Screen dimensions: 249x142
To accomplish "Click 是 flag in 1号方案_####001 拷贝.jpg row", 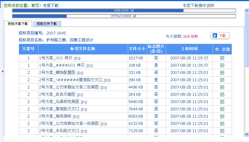I will [x=156, y=65].
